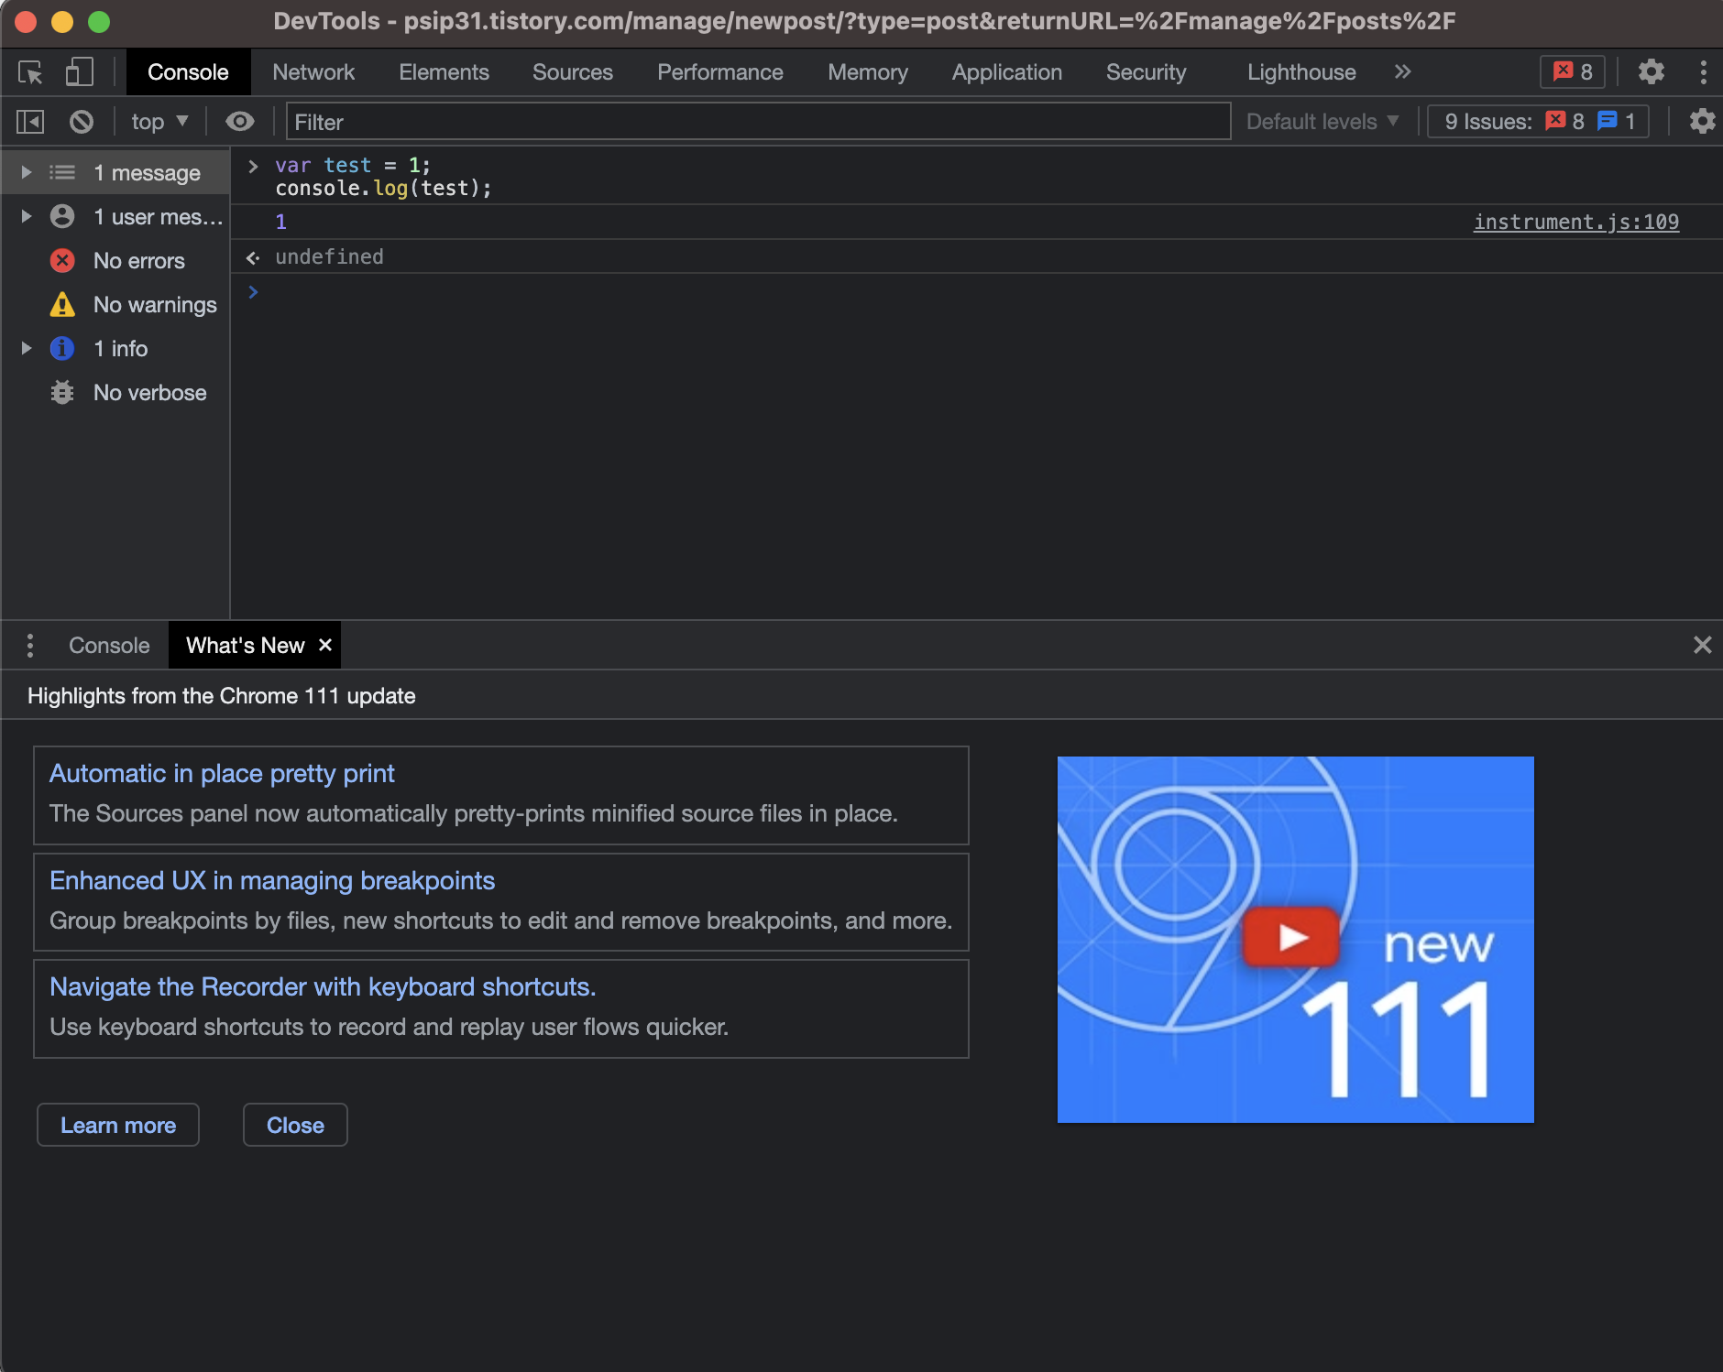Select the No errors red icon

[62, 260]
